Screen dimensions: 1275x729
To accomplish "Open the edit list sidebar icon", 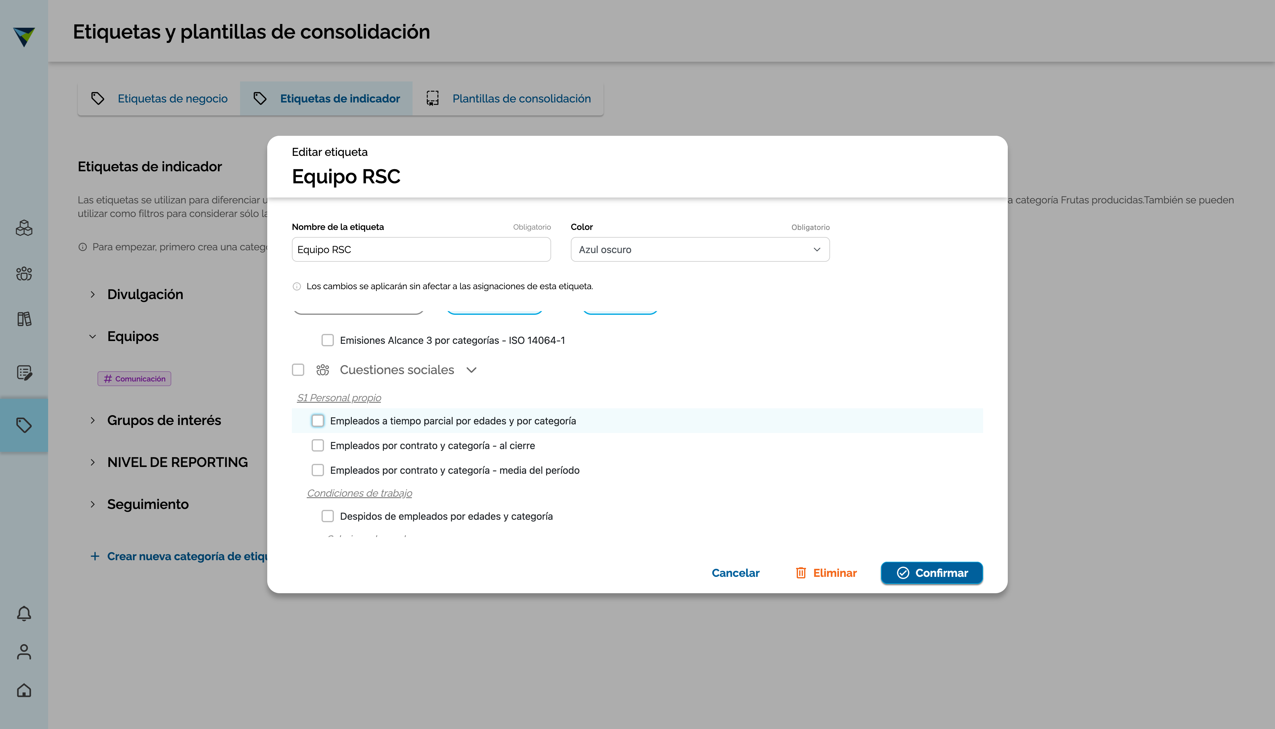I will pos(24,373).
